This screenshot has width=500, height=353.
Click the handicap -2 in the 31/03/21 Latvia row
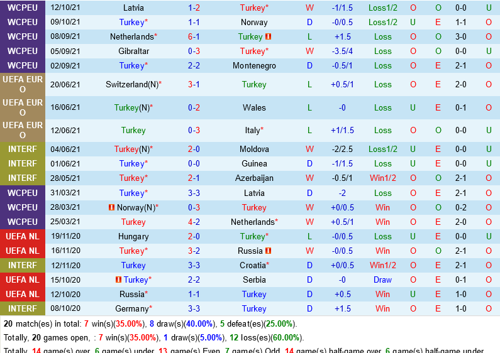pyautogui.click(x=342, y=193)
